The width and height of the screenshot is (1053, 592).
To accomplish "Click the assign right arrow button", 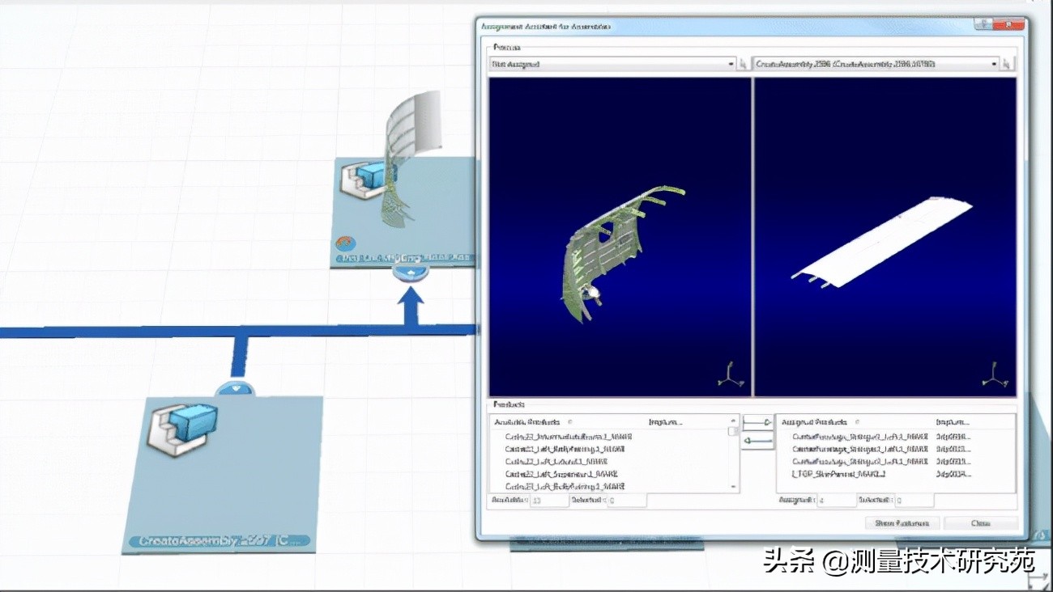I will pos(757,422).
